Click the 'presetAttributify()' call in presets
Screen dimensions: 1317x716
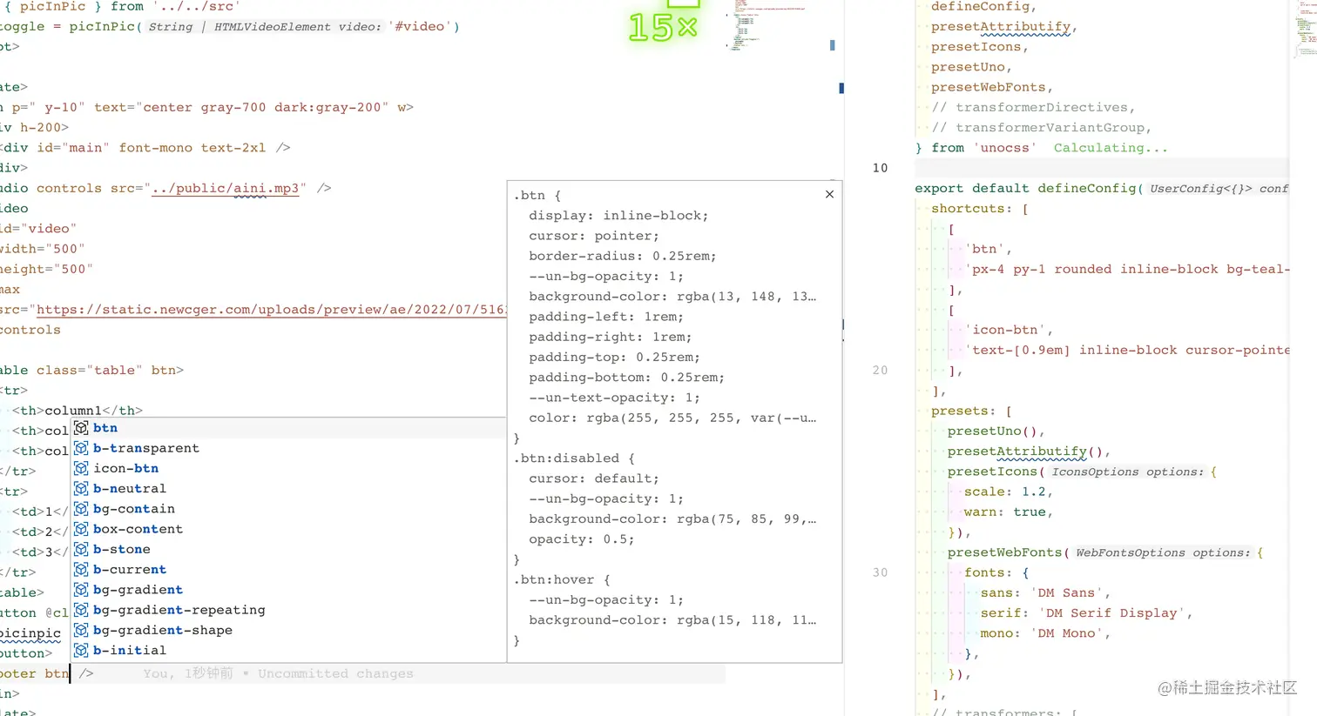1025,452
